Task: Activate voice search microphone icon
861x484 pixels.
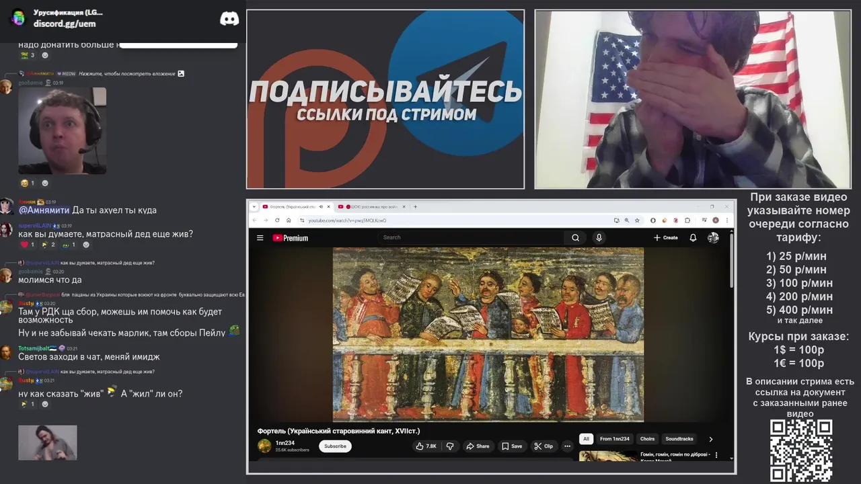Action: pyautogui.click(x=599, y=237)
